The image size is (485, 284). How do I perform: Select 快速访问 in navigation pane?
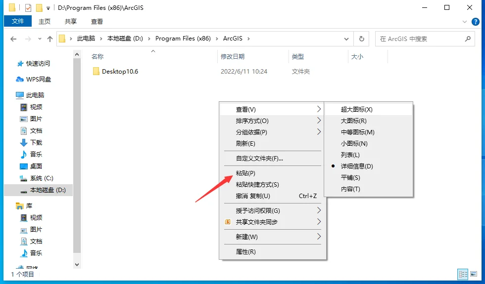(33, 64)
